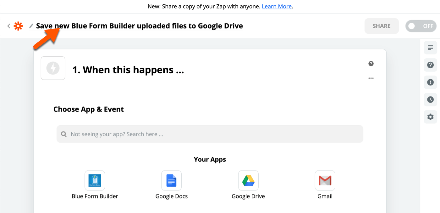Collapse the editor with the back chevron

pyautogui.click(x=8, y=26)
